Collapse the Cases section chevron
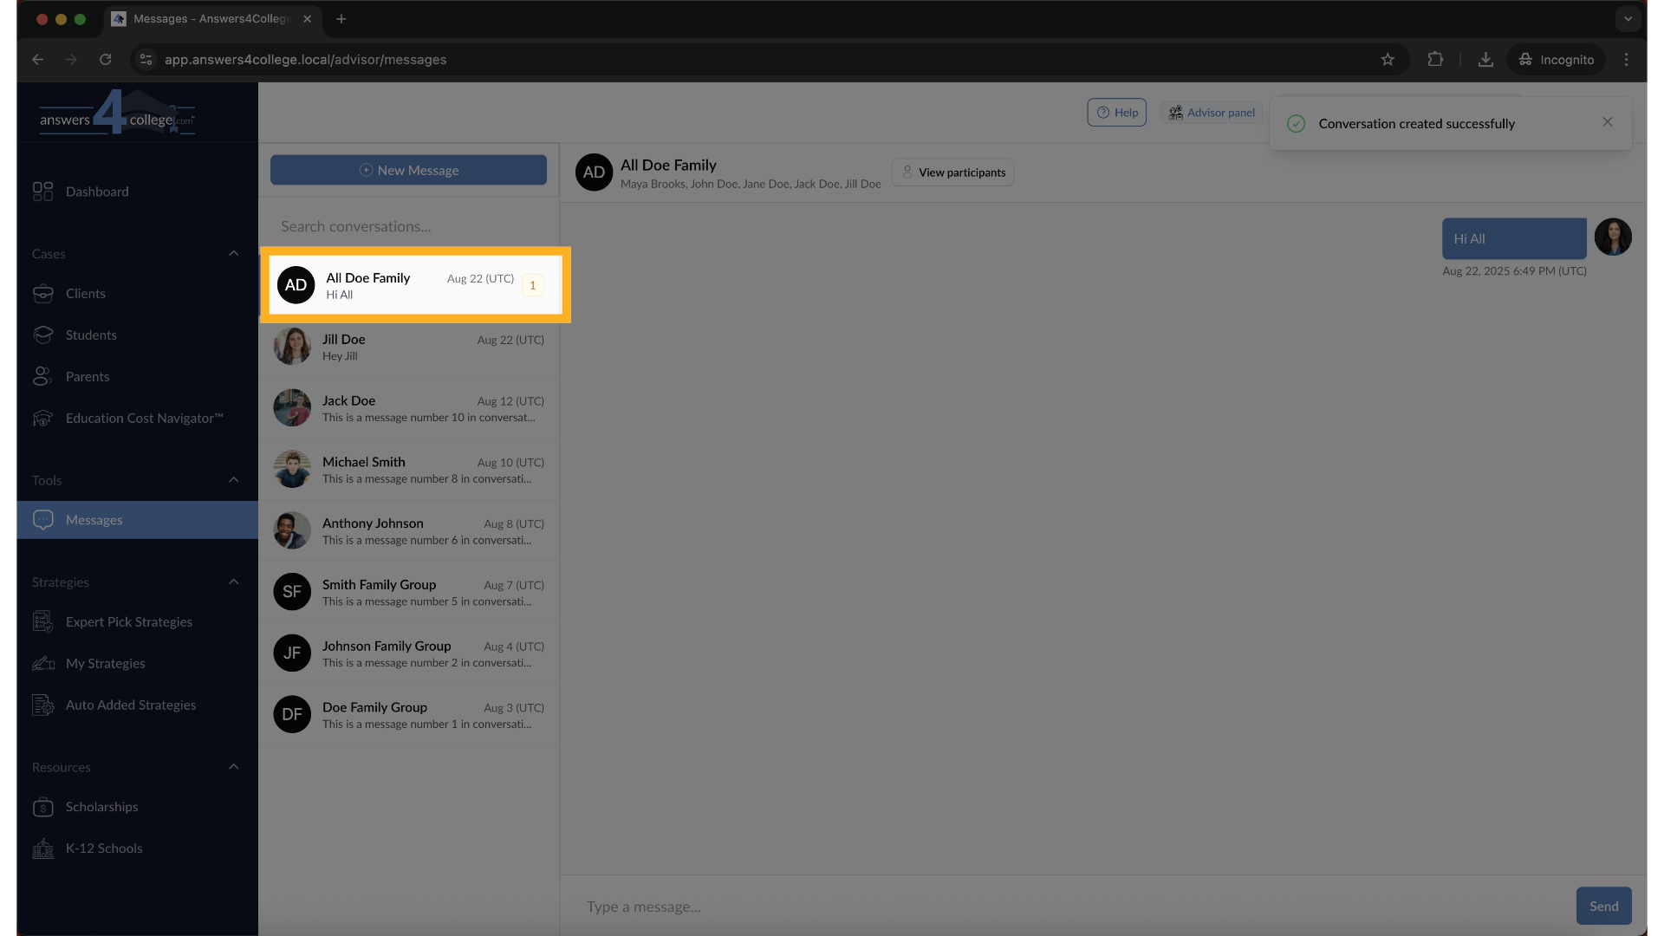 pyautogui.click(x=233, y=254)
